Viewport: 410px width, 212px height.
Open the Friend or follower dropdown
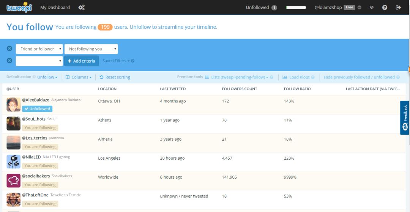pos(39,49)
